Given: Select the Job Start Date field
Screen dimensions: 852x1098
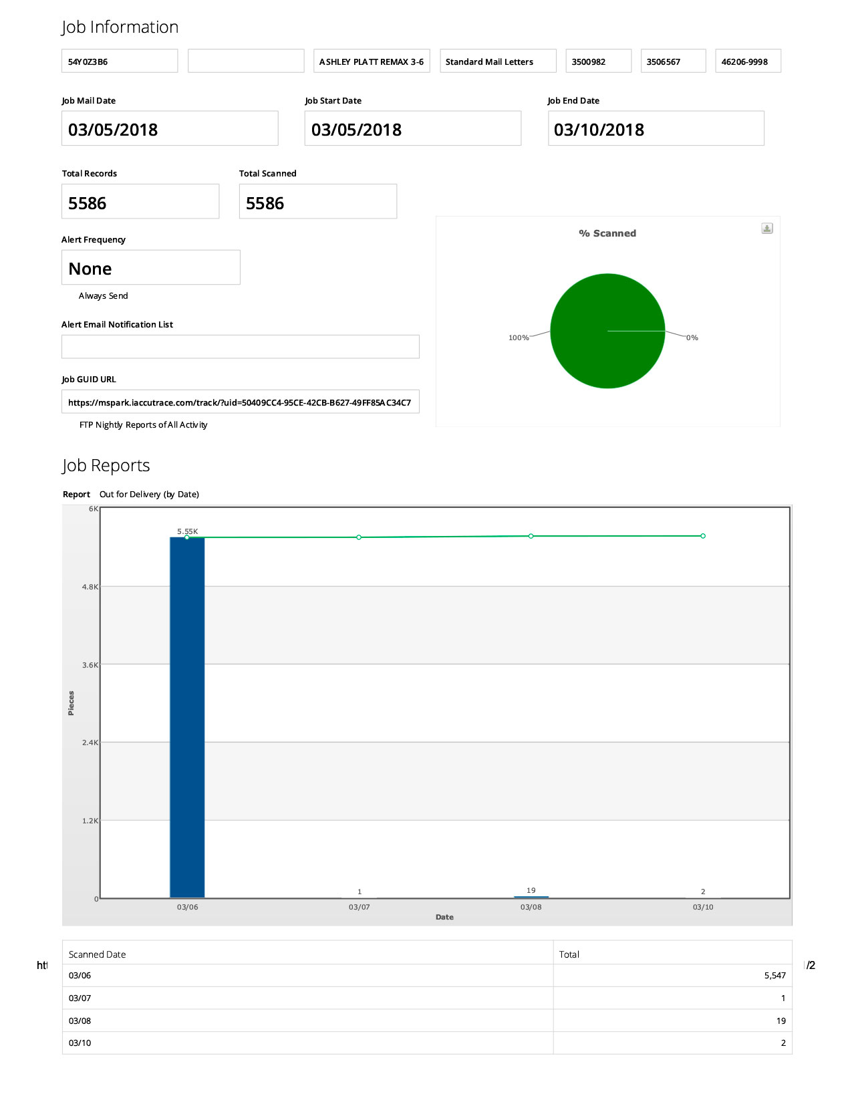Looking at the screenshot, I should [412, 129].
